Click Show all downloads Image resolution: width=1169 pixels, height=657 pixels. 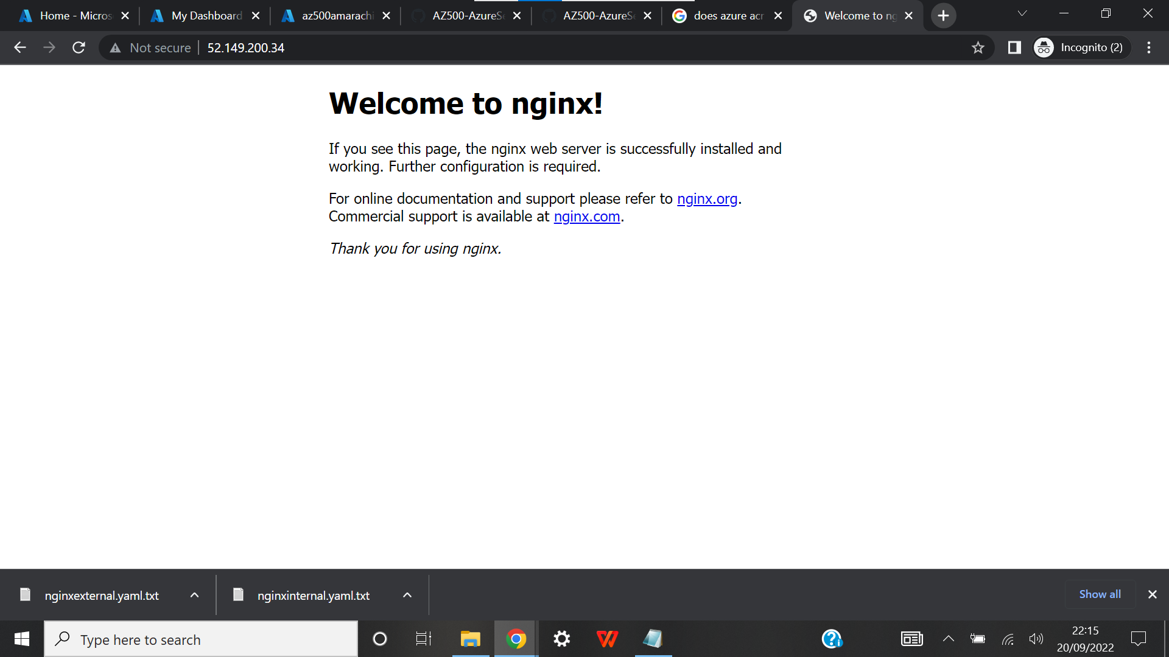point(1100,594)
